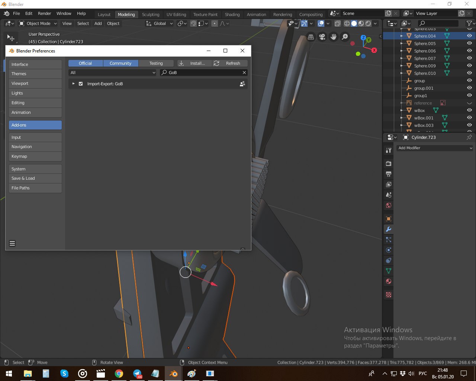This screenshot has width=476, height=381.
Task: Click the zoom view magnifier icon
Action: click(x=345, y=37)
